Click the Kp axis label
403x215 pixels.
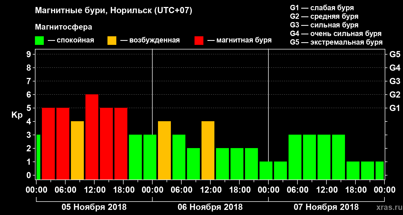(x=17, y=115)
